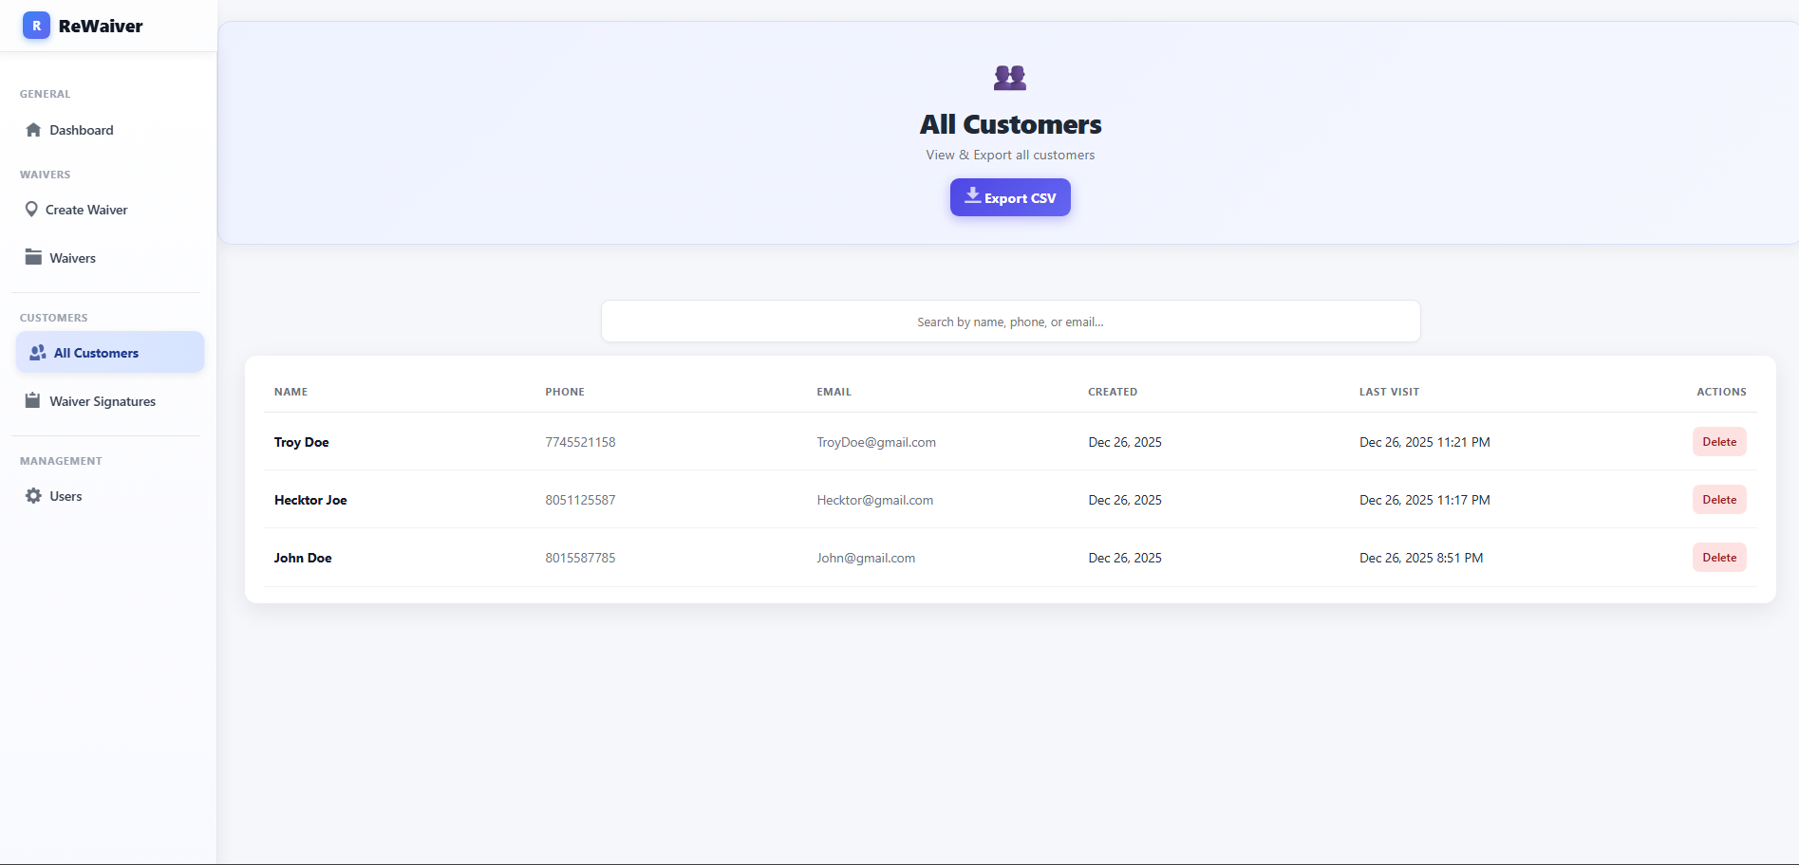Click the LAST VISIT column header
1799x865 pixels.
click(1389, 391)
